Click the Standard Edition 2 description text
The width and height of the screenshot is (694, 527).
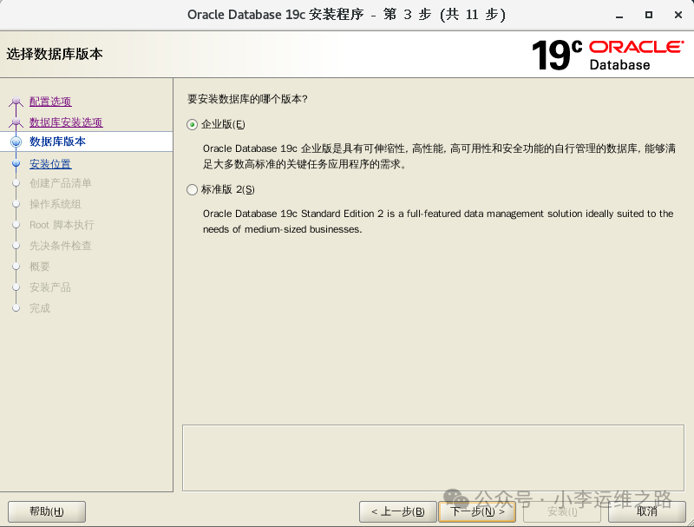coord(438,221)
